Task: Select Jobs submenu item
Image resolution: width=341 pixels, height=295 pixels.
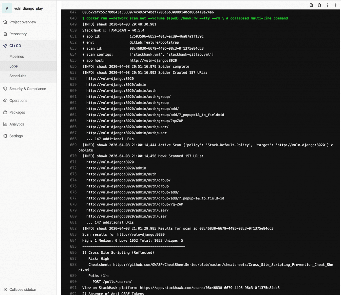Action: [x=28, y=66]
